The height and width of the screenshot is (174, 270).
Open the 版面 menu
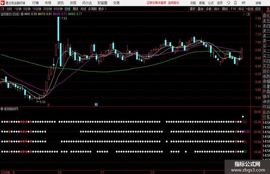tap(202, 3)
